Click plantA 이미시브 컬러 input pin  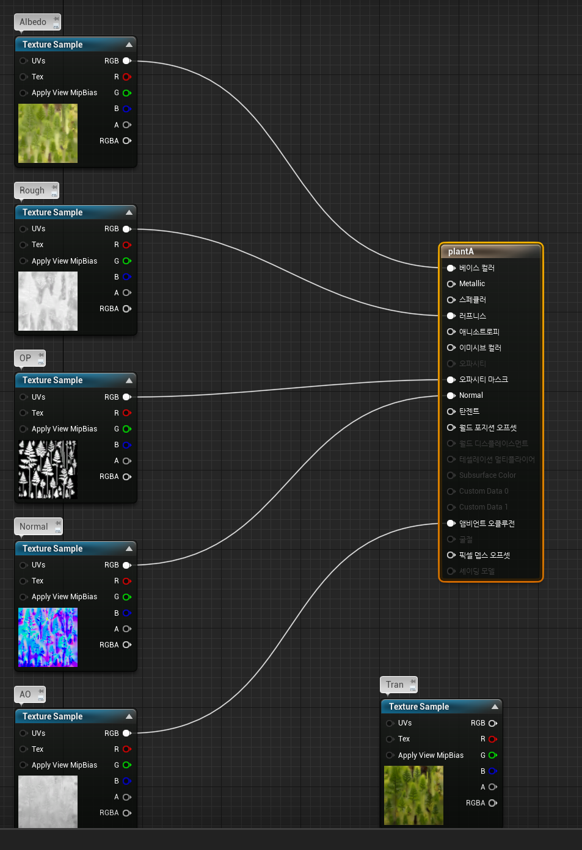point(451,348)
